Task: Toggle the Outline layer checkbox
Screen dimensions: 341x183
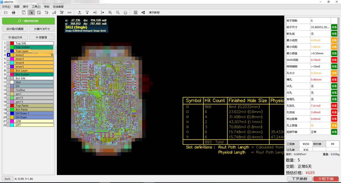Action: [9, 90]
